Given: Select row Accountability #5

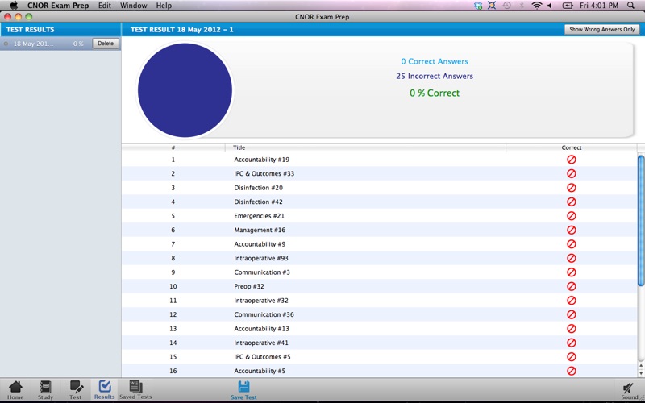Looking at the screenshot, I should point(379,371).
